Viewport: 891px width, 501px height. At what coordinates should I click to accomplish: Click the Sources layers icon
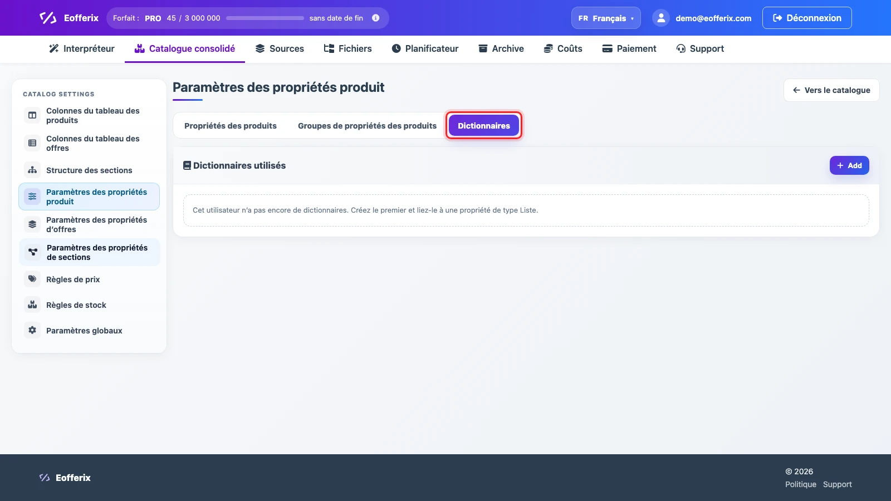pyautogui.click(x=260, y=48)
